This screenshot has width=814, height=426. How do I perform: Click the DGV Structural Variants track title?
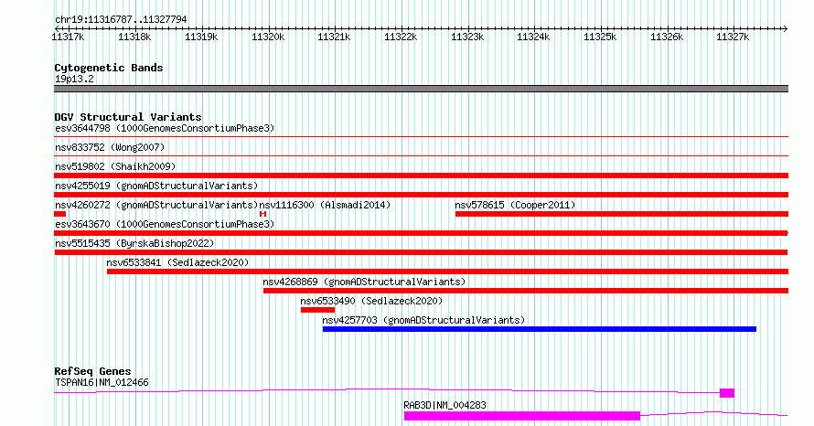coord(128,117)
